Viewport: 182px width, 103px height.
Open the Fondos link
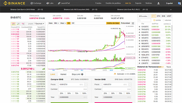pyautogui.click(x=98, y=3)
